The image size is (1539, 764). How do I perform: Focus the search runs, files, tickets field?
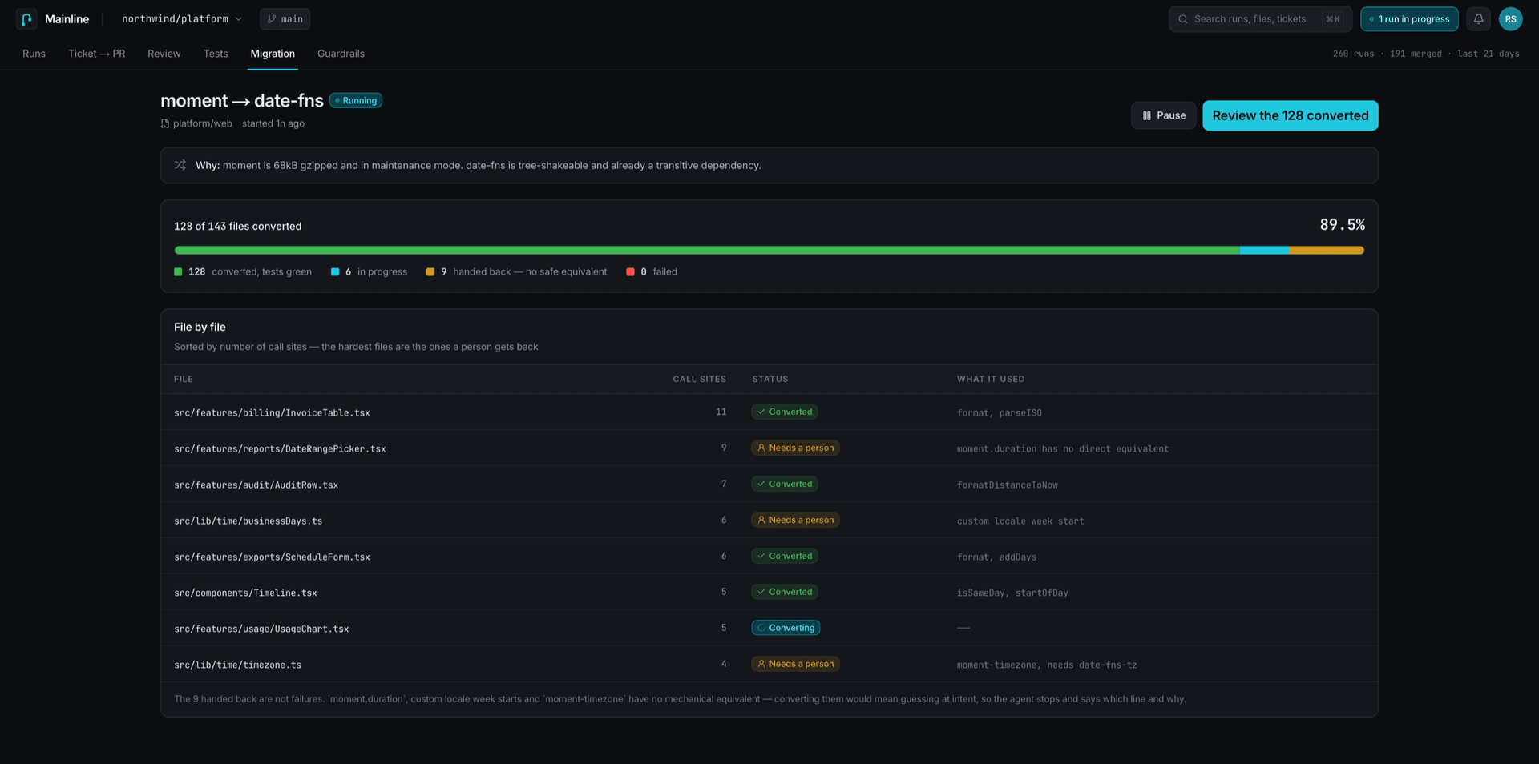[1260, 19]
